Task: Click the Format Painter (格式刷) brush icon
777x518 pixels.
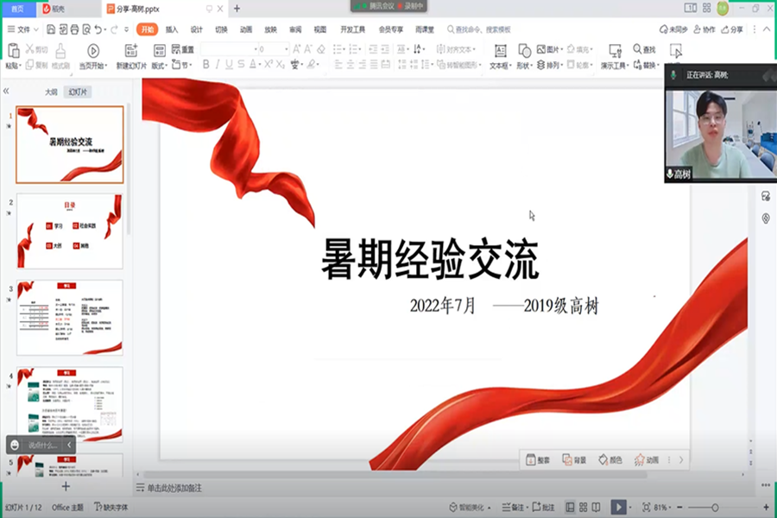Action: click(61, 50)
